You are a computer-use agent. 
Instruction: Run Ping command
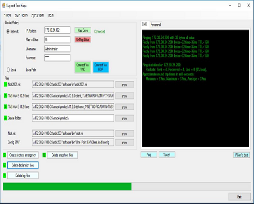point(149,155)
